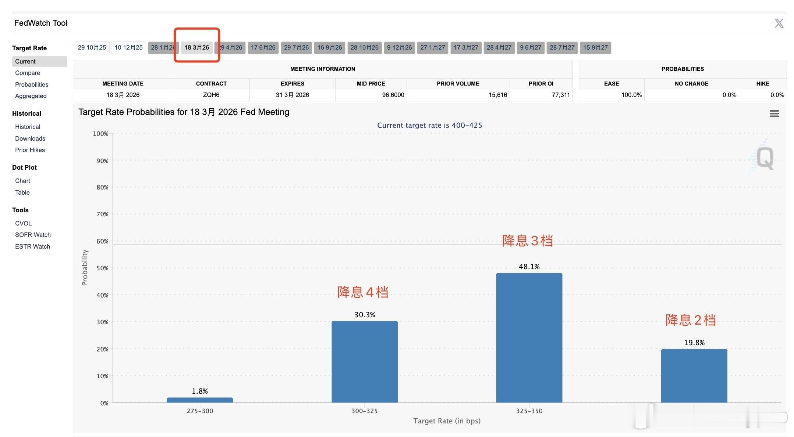This screenshot has width=794, height=437.
Task: Open SOFR Watch tool
Action: point(33,235)
